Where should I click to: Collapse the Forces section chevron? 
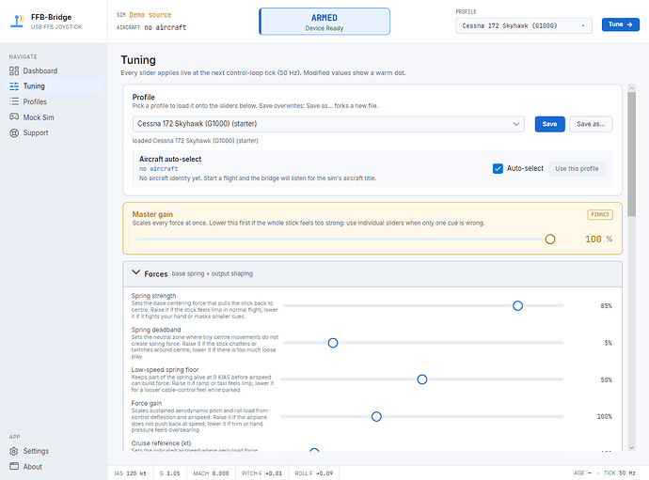(x=135, y=272)
